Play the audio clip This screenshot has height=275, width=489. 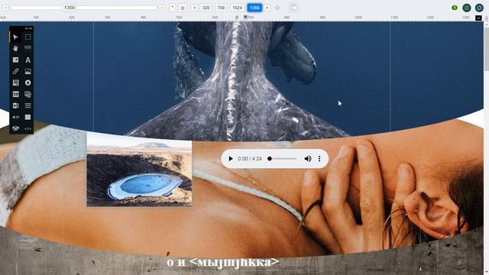point(231,159)
